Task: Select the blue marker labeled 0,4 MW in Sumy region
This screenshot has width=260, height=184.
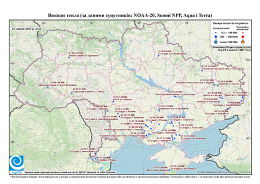Action: (x=158, y=56)
